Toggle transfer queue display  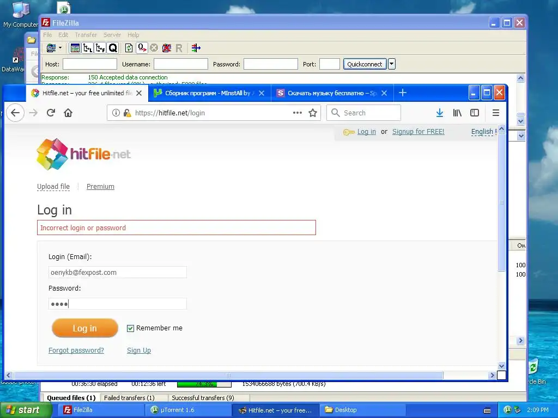pyautogui.click(x=113, y=48)
